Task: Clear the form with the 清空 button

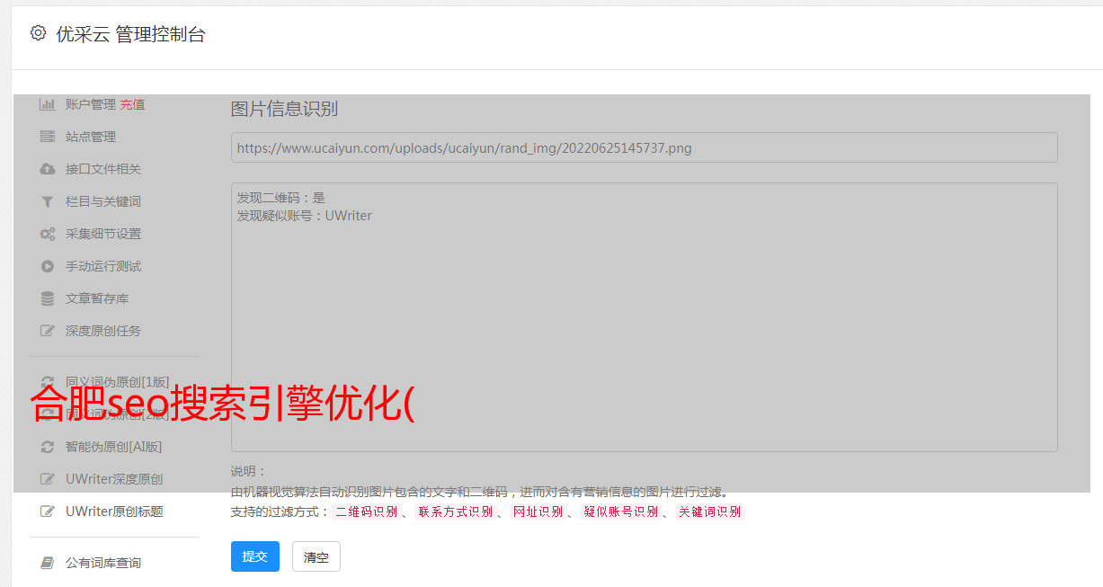Action: [316, 556]
